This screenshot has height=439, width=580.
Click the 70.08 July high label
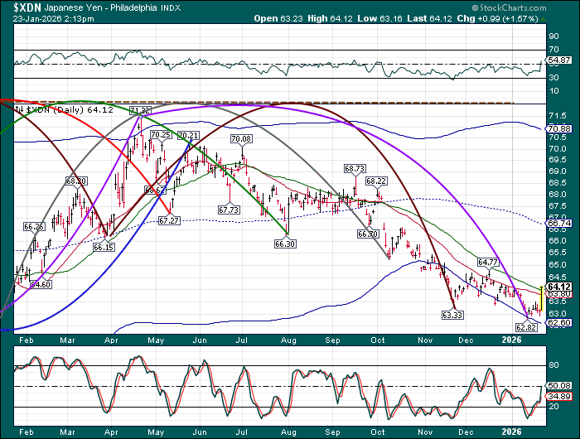click(x=242, y=138)
